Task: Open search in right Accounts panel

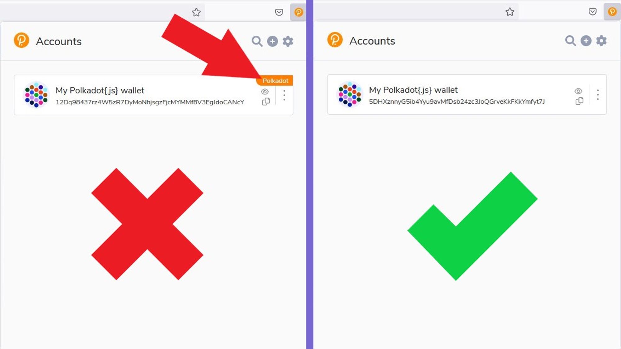Action: tap(570, 41)
